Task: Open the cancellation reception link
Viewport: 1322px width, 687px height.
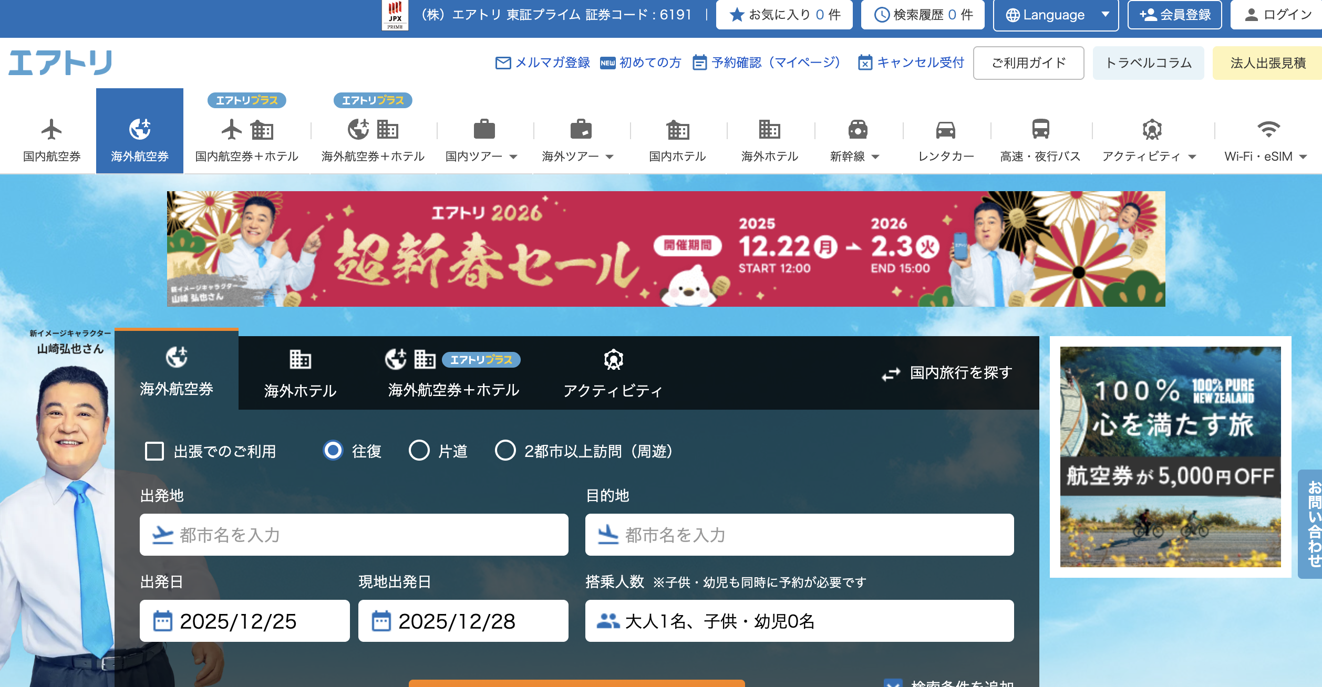Action: tap(911, 63)
